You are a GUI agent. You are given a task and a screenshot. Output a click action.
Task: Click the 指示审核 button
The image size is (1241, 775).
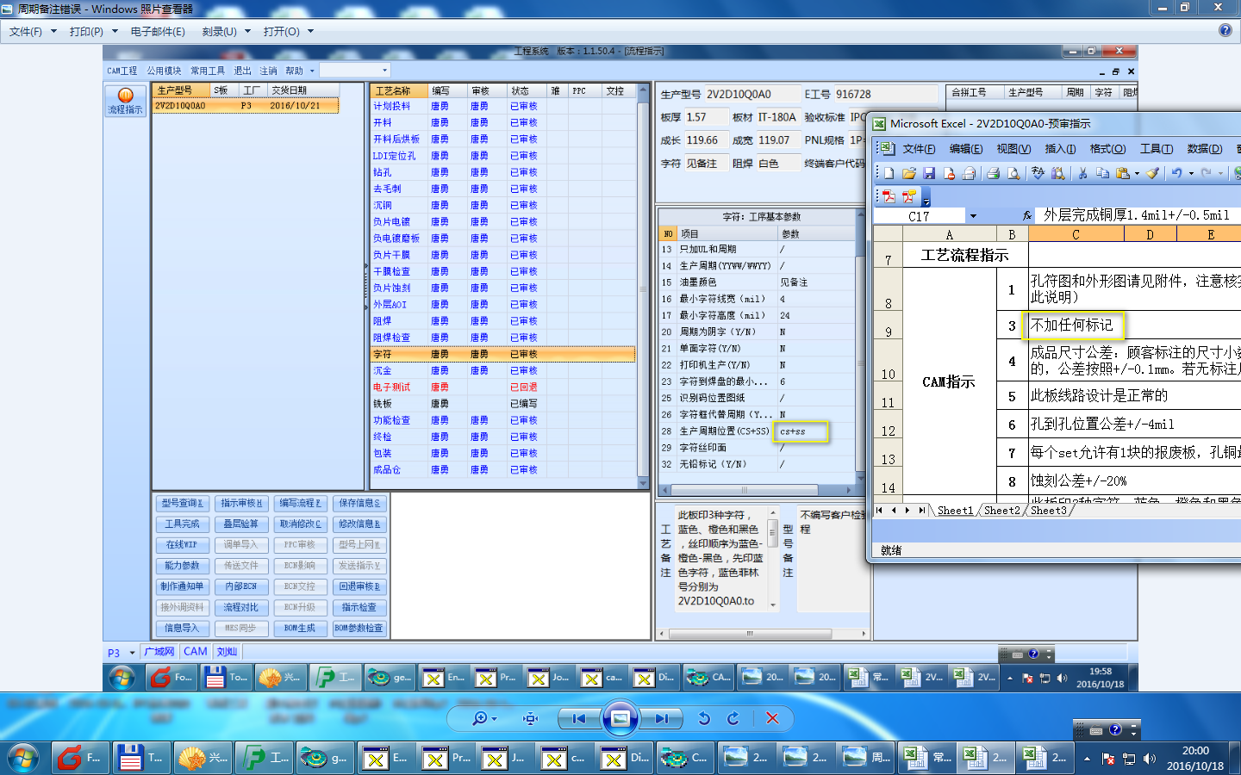click(x=240, y=503)
